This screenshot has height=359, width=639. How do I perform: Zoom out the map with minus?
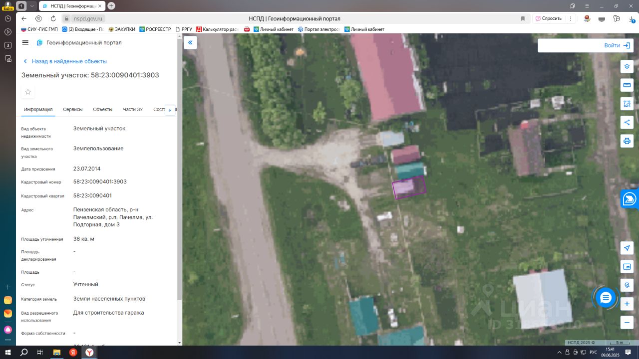tap(627, 322)
